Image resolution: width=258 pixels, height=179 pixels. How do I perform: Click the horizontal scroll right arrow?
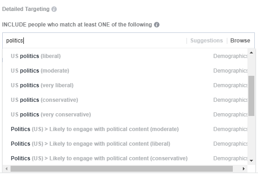pos(244,168)
